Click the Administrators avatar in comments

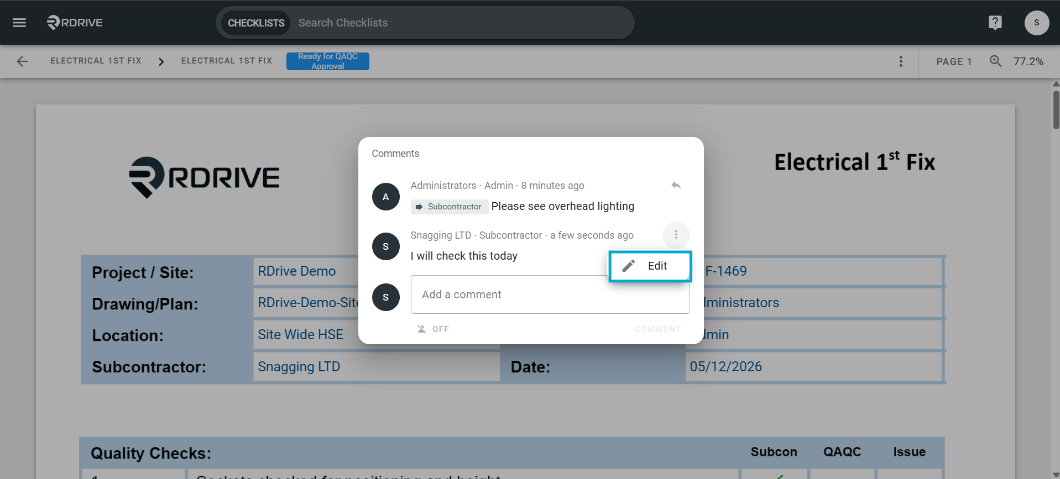click(x=386, y=197)
